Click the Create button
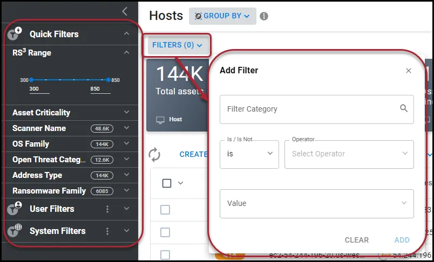Screen dimensions: 434x262 194,155
